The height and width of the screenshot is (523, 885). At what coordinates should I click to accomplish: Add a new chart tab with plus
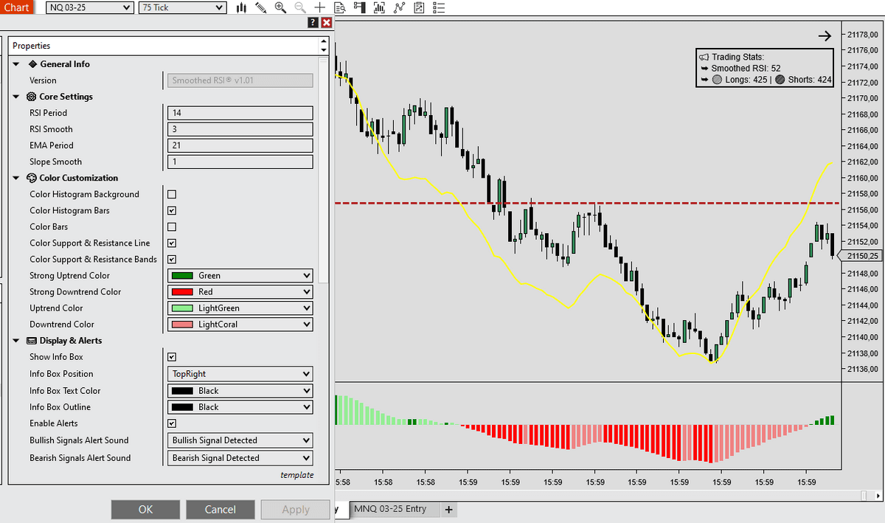(x=448, y=510)
